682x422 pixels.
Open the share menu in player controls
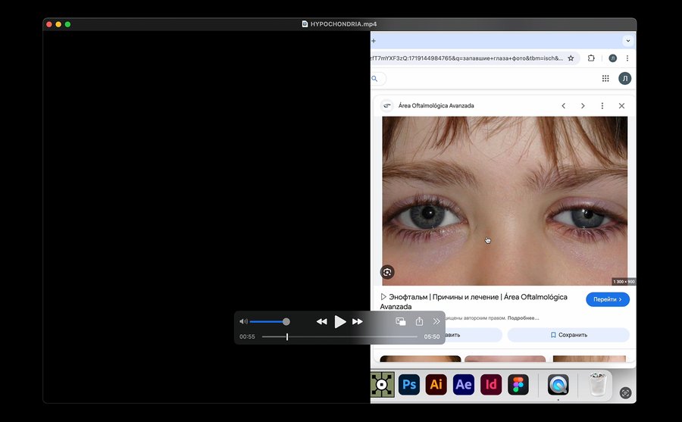click(419, 322)
